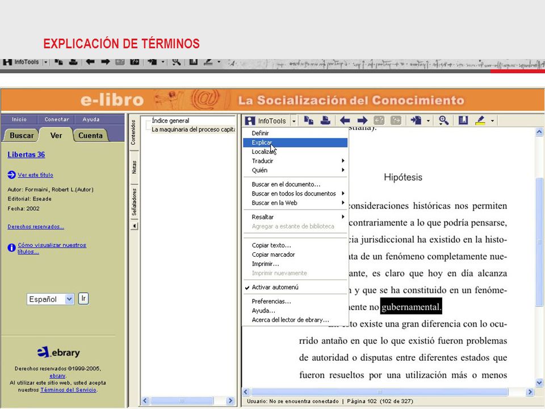
Task: Click the bookshelf icon in toolbar
Action: pos(463,120)
